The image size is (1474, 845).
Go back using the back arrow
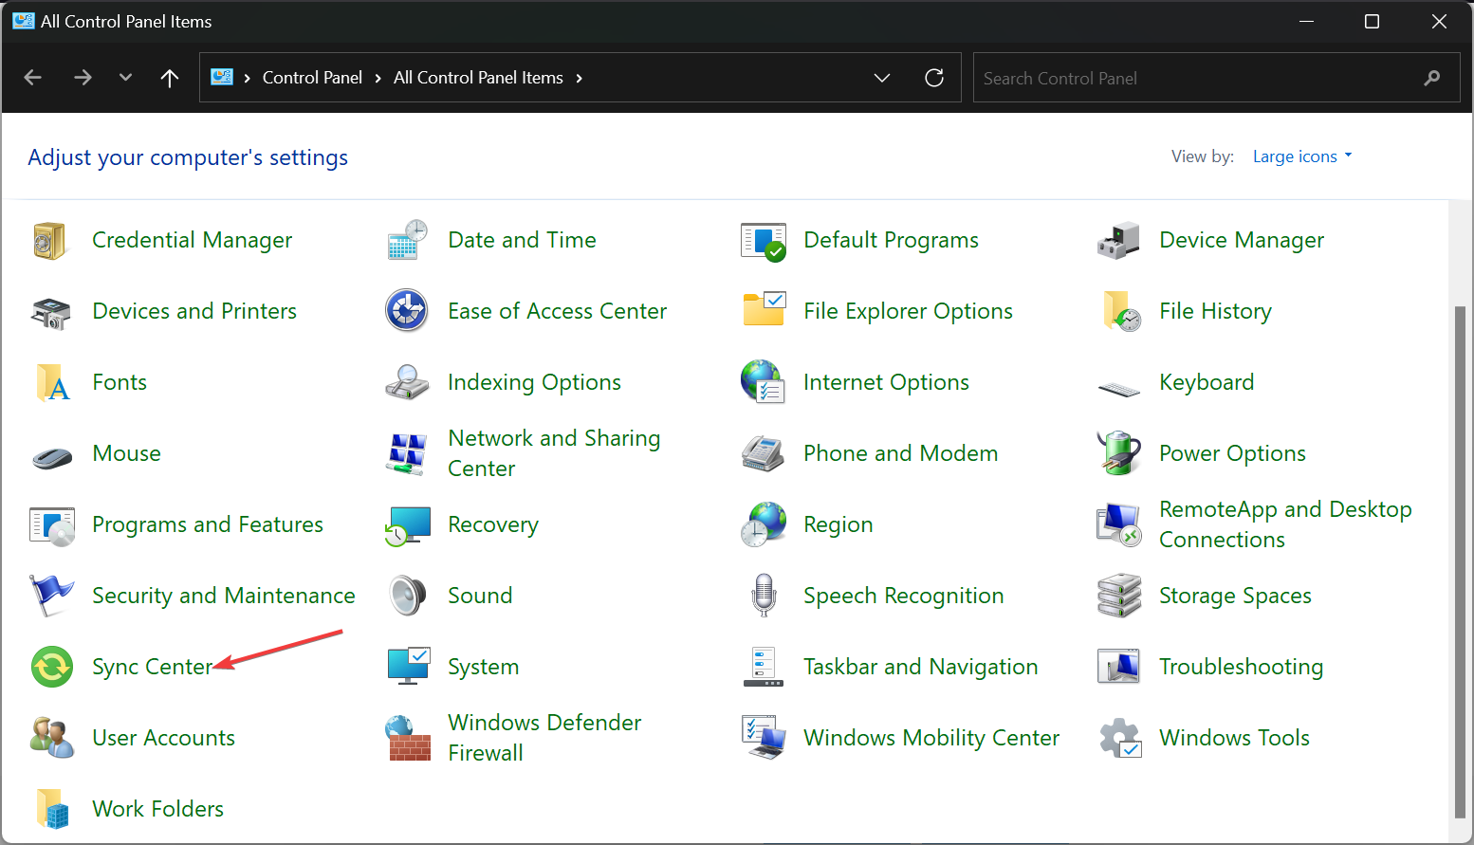pos(33,78)
